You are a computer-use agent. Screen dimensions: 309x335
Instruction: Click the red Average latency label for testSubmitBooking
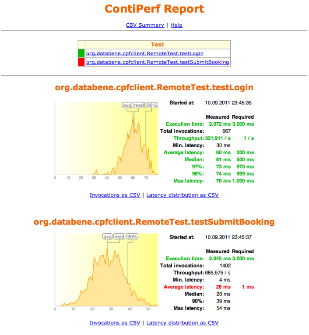184,287
